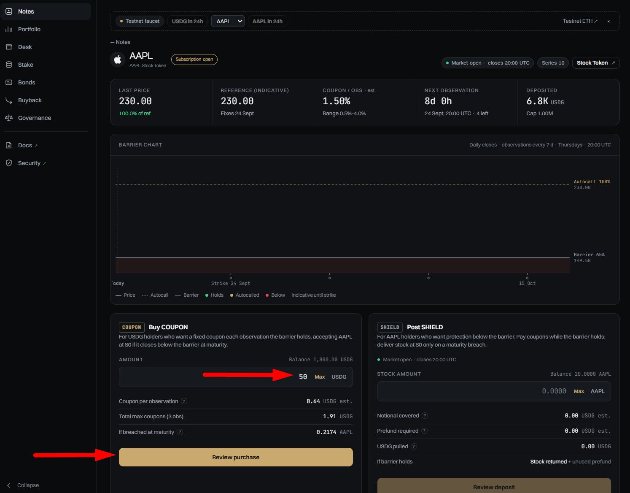The height and width of the screenshot is (493, 630).
Task: Click the Series 10 badge
Action: click(553, 63)
